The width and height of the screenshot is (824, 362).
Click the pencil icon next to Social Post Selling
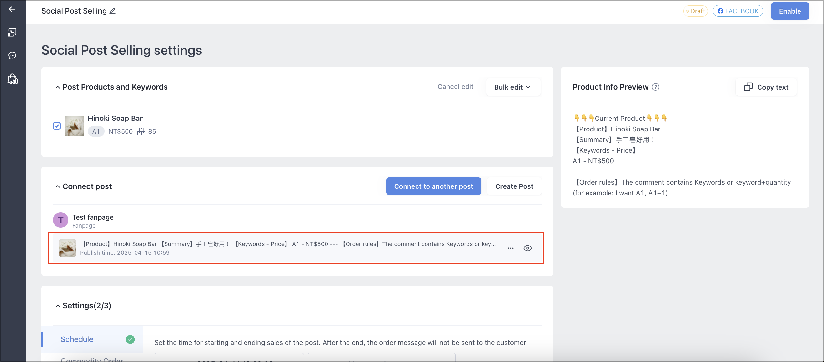tap(112, 11)
